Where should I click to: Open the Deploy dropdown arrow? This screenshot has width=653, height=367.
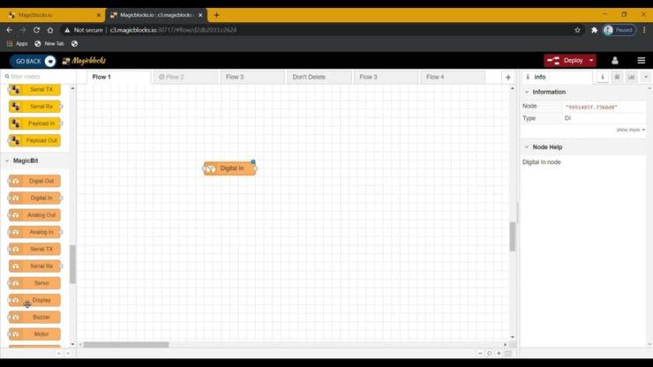tap(591, 61)
